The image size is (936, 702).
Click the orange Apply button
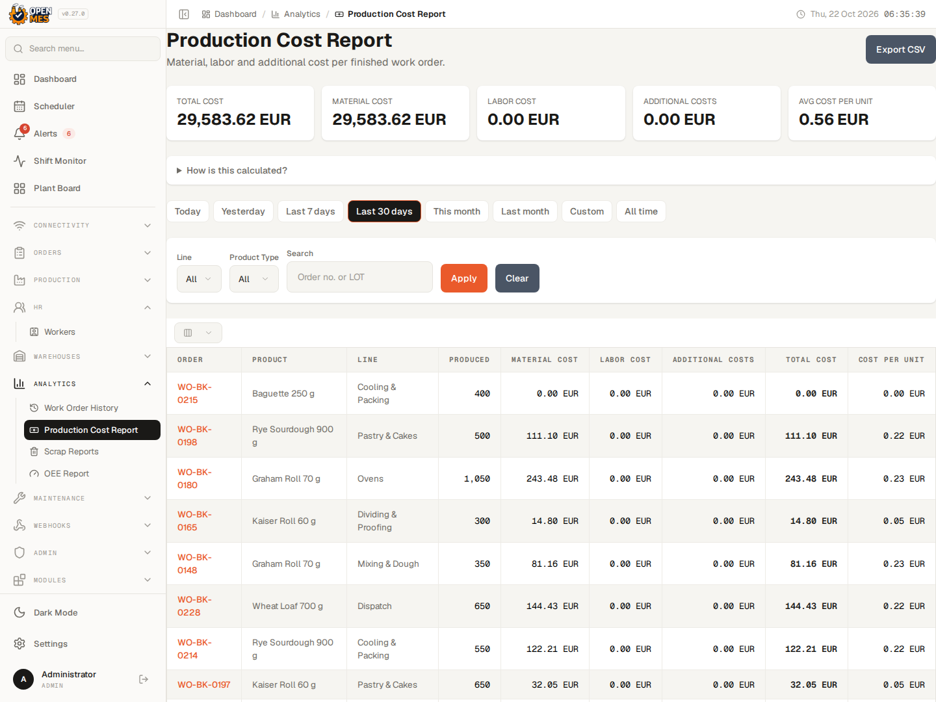click(x=464, y=278)
